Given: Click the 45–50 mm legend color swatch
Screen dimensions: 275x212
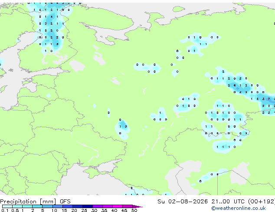Looking at the screenshot, I should pos(128,206).
